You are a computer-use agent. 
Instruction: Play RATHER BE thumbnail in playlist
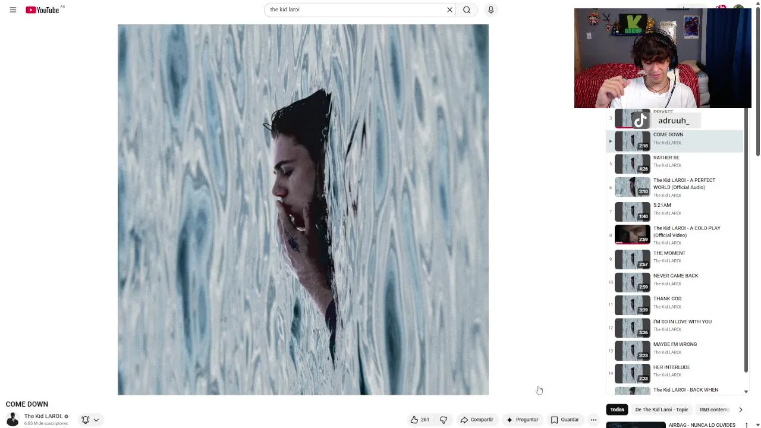point(633,163)
